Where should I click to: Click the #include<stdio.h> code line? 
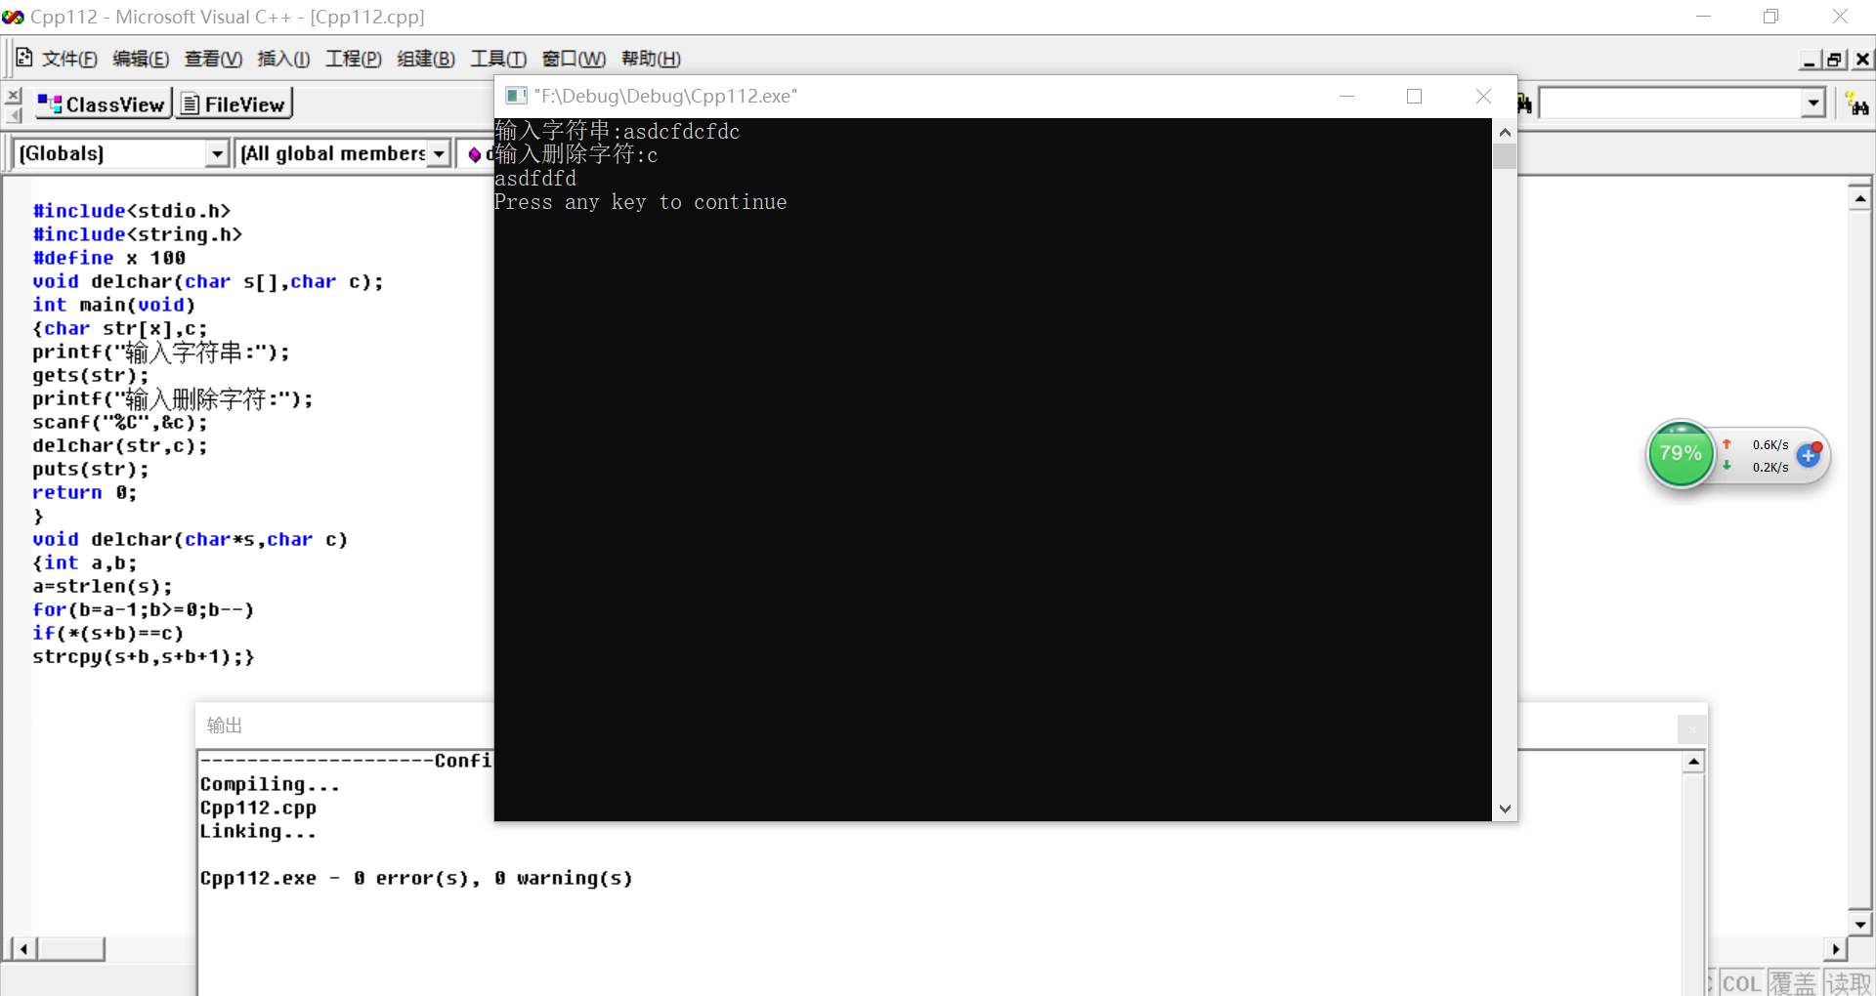(x=132, y=211)
